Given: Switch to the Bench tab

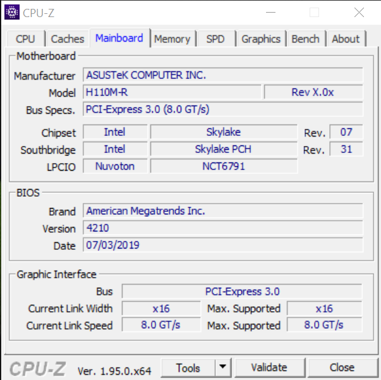Looking at the screenshot, I should (305, 39).
